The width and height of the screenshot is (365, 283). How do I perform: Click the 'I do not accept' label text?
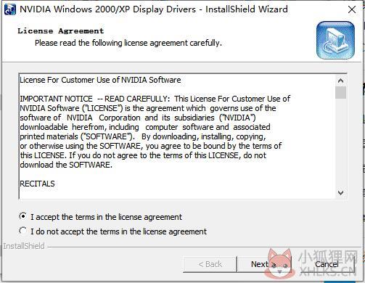[x=118, y=231]
